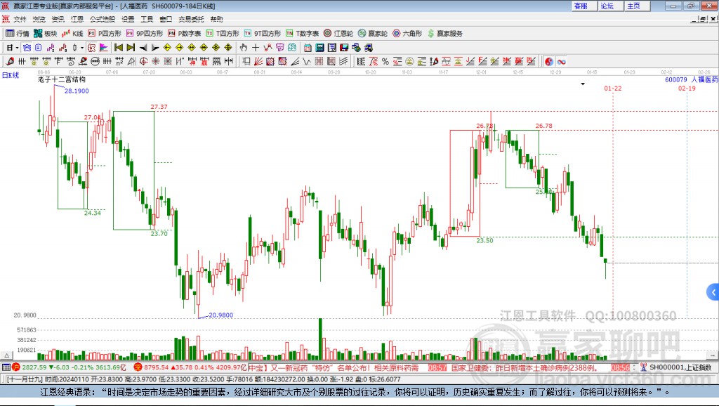Open the 赢家服务 dollar-sign service
719x406 pixels.
pos(445,34)
